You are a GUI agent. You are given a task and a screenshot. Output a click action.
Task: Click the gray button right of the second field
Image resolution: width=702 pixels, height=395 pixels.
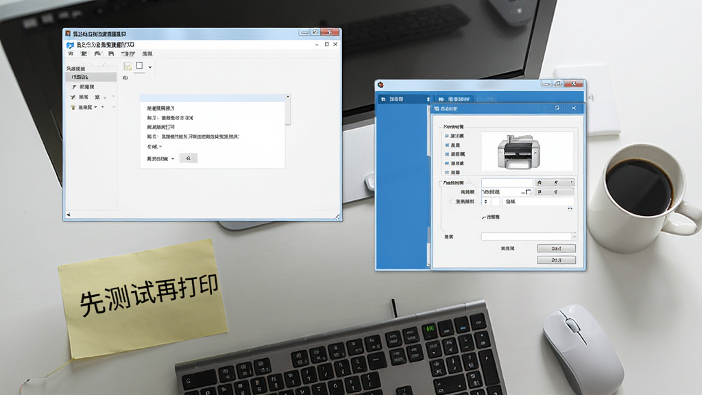[x=555, y=192]
